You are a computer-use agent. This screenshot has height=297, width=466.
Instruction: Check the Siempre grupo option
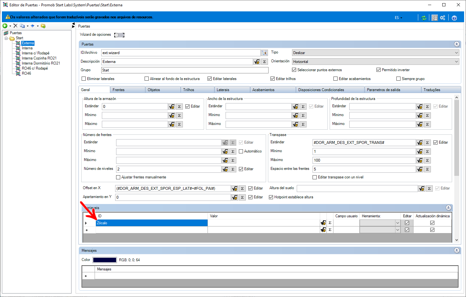pyautogui.click(x=398, y=79)
